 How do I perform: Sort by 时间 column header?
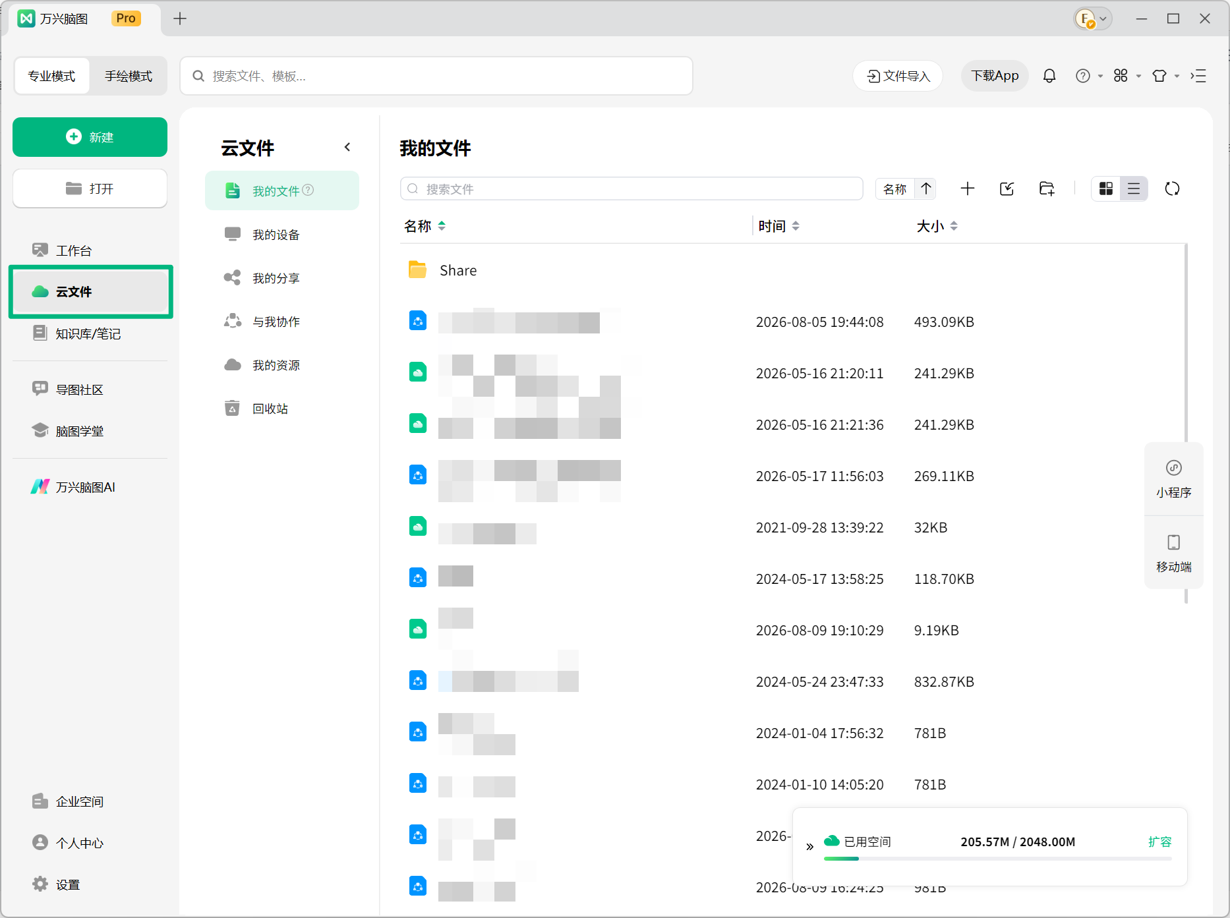[x=778, y=226]
